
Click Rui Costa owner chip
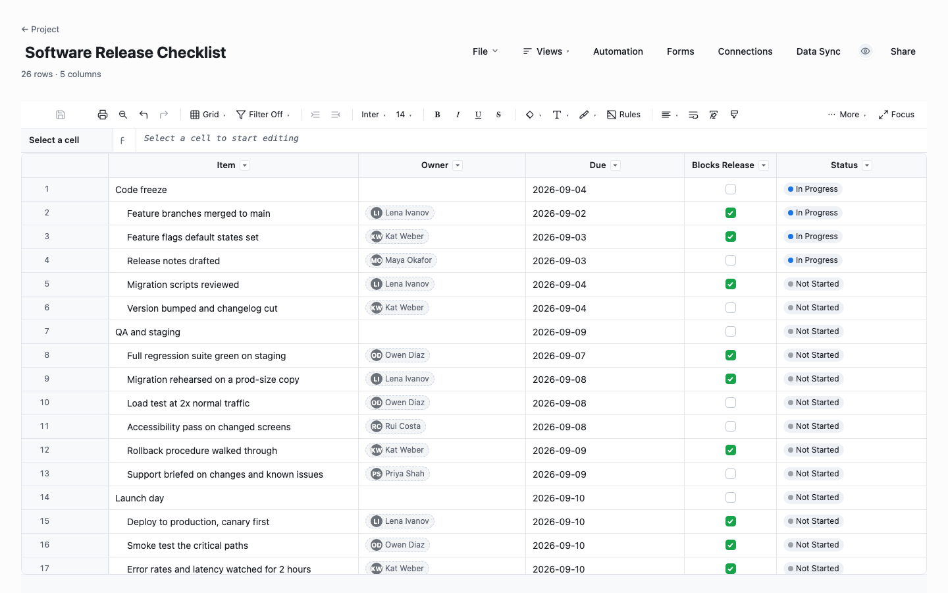[x=396, y=426]
